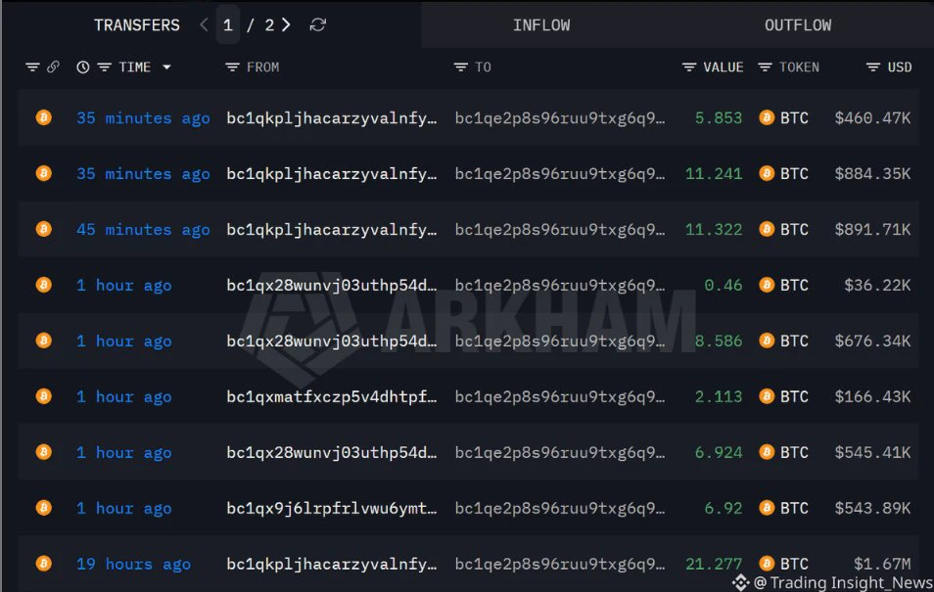Filter by VALUE column

pos(689,68)
